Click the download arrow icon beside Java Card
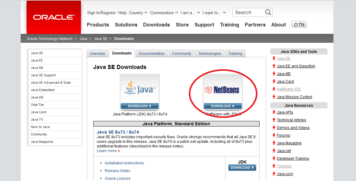Viewport: 356px width, 181px height. coord(274,82)
